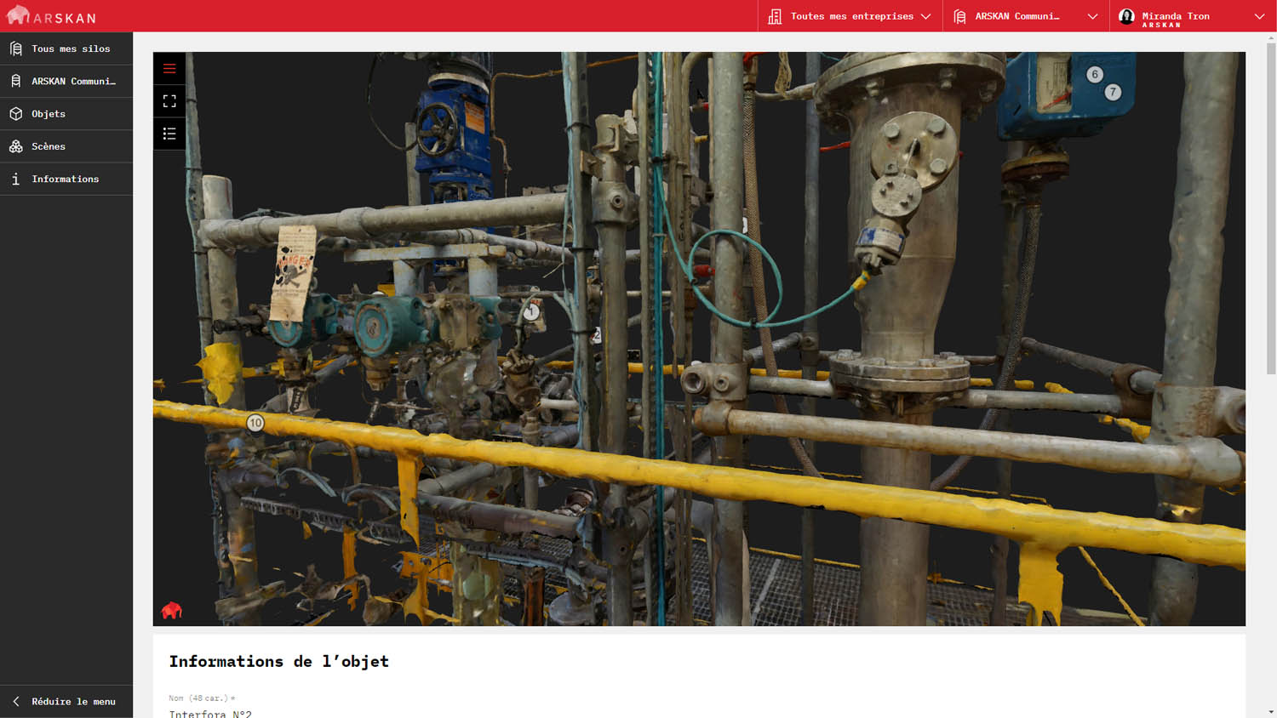1277x718 pixels.
Task: Select the Scènes sidebar icon
Action: click(x=15, y=145)
